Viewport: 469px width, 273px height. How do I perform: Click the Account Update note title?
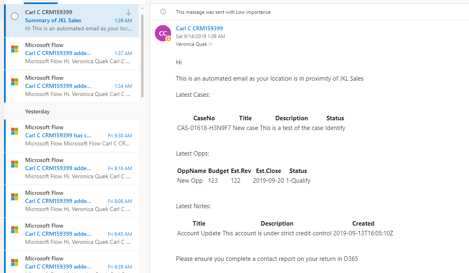coord(199,233)
